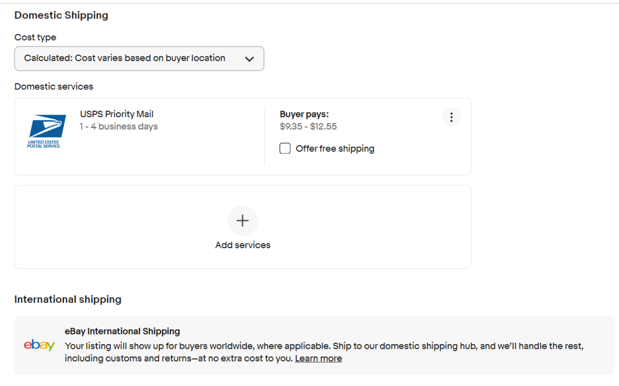Click the $9.35 - $12.55 price range
The width and height of the screenshot is (619, 386).
tap(308, 126)
